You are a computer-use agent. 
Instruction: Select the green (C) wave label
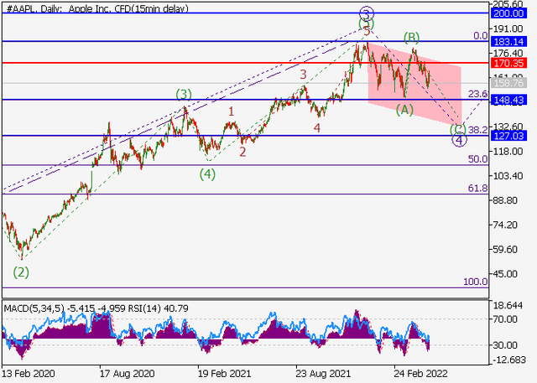point(457,129)
